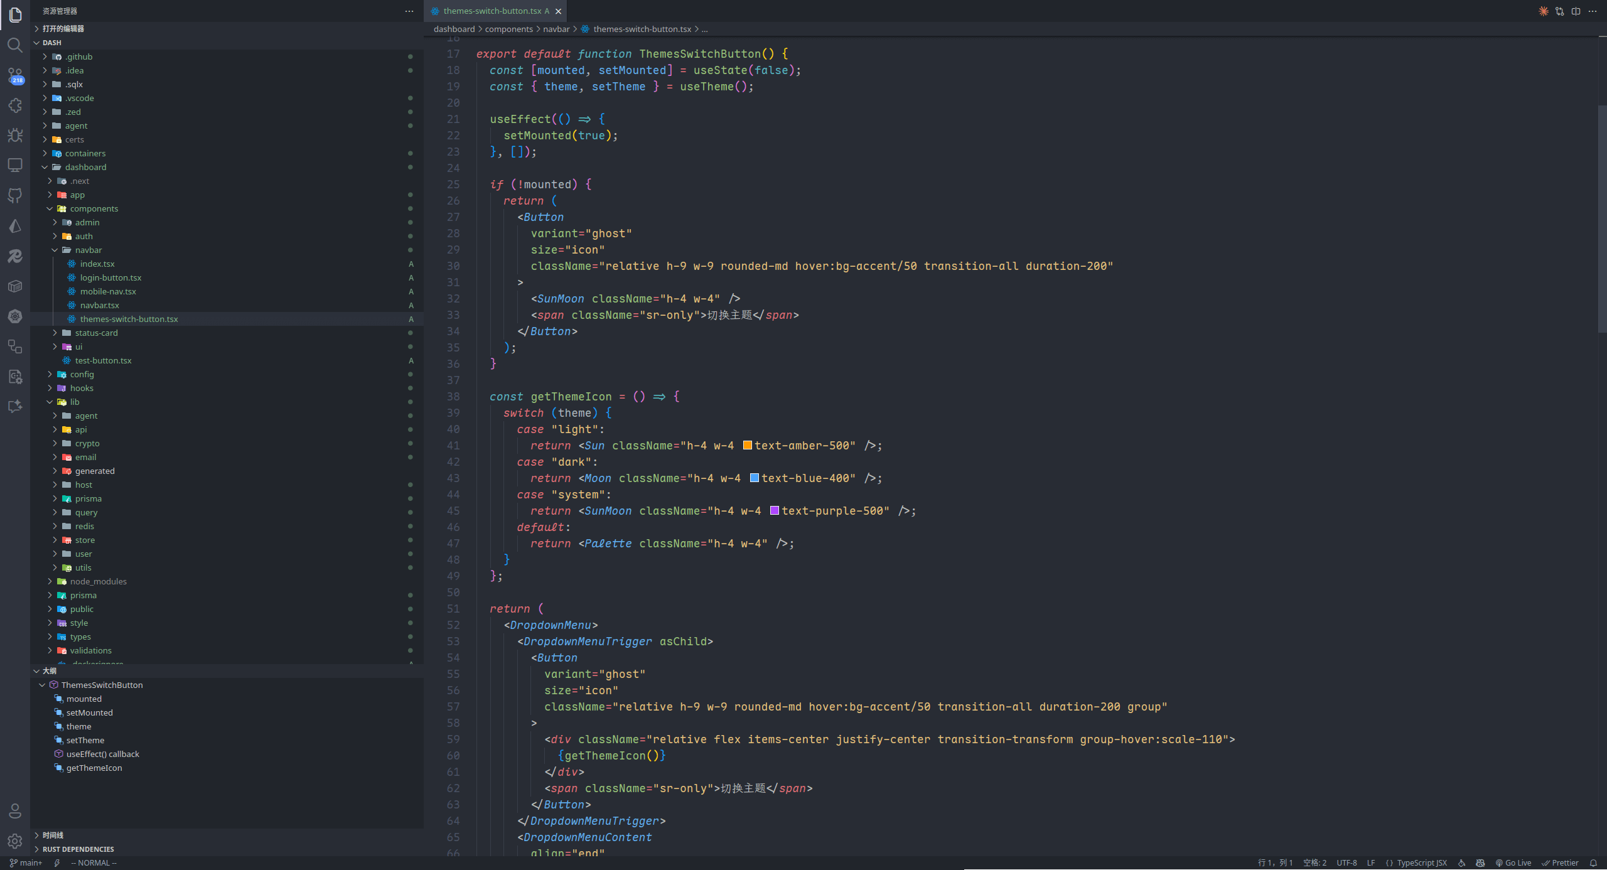Open the Explorer view in activity bar
1607x870 pixels.
click(15, 14)
